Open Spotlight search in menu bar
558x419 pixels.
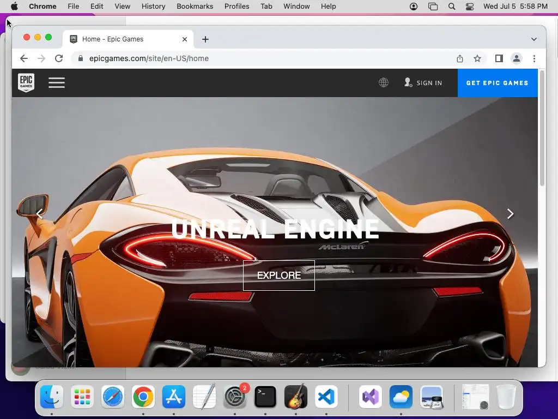pyautogui.click(x=452, y=7)
